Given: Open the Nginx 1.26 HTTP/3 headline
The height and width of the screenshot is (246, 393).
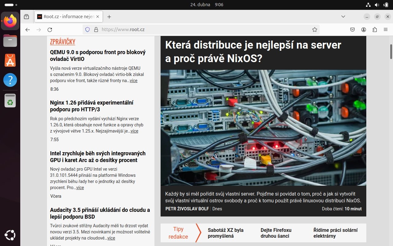Looking at the screenshot, I should [x=91, y=106].
